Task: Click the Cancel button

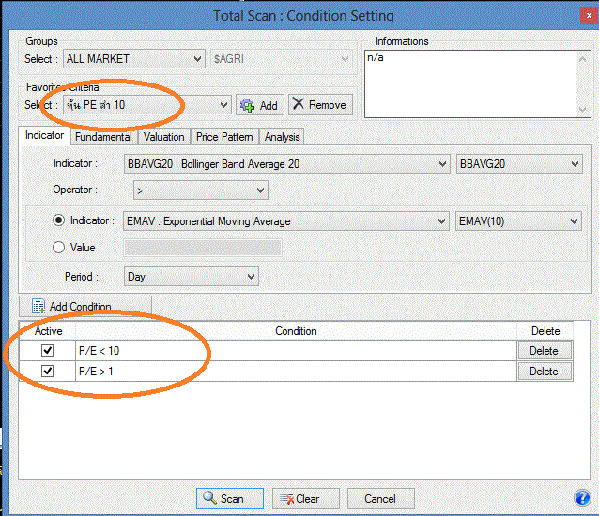Action: pos(380,498)
